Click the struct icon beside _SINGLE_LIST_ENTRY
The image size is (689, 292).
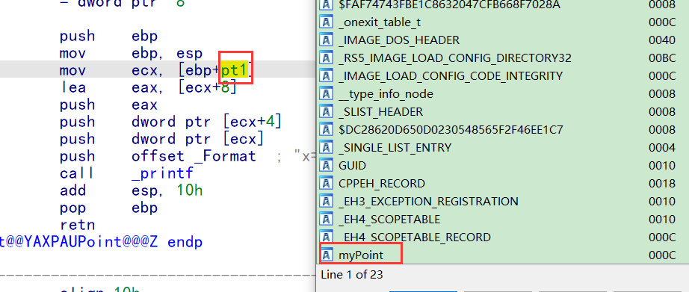coord(327,147)
